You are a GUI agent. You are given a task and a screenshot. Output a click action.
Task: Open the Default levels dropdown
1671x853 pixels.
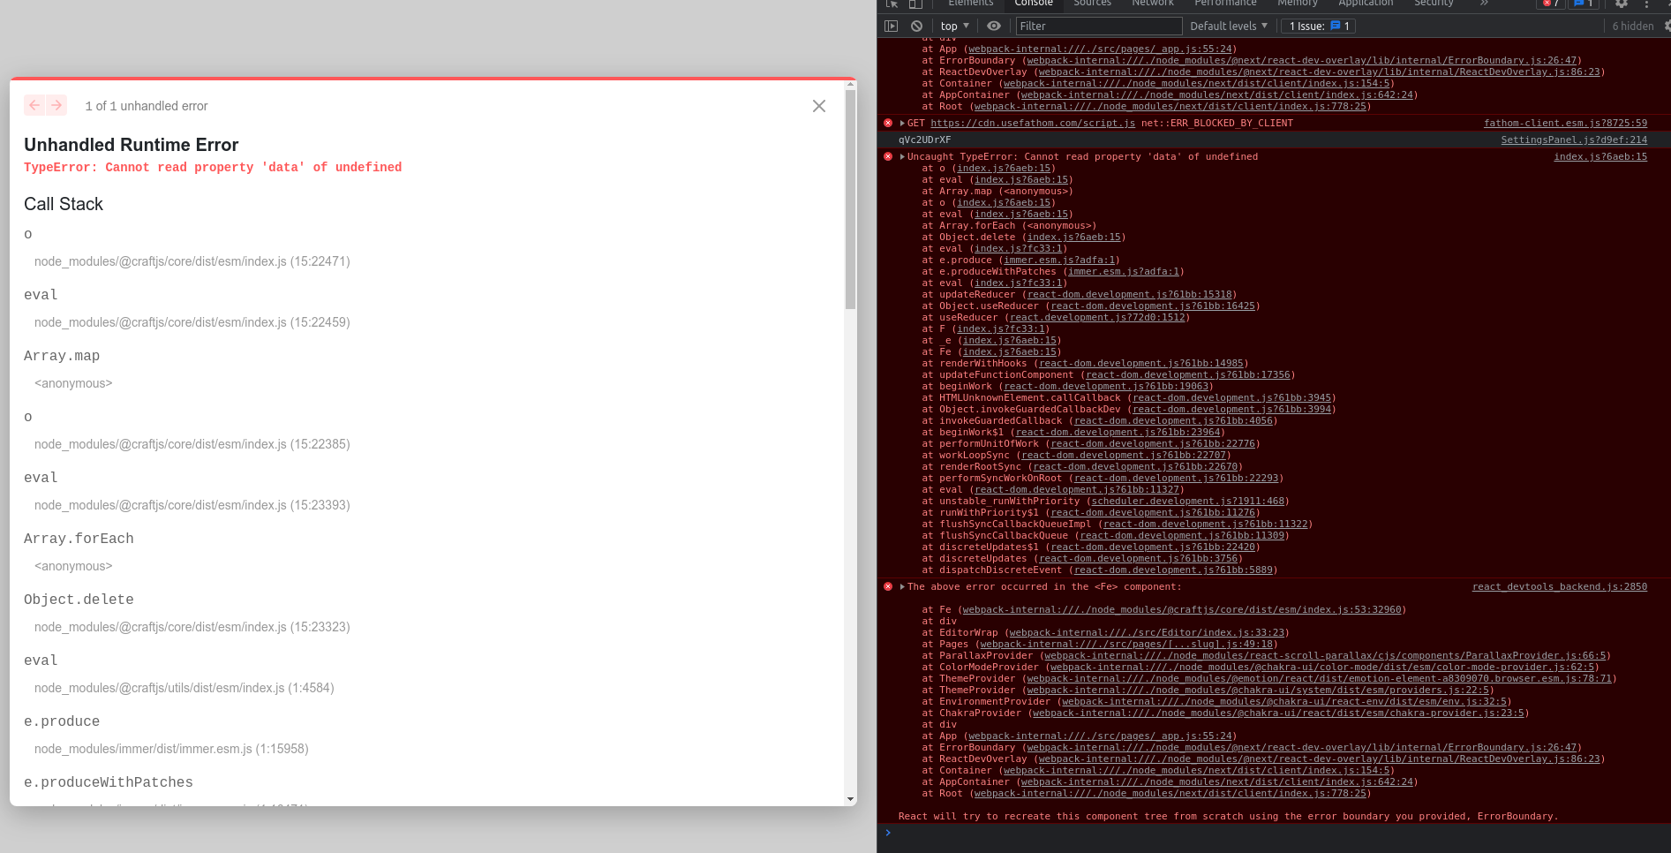[x=1228, y=26]
